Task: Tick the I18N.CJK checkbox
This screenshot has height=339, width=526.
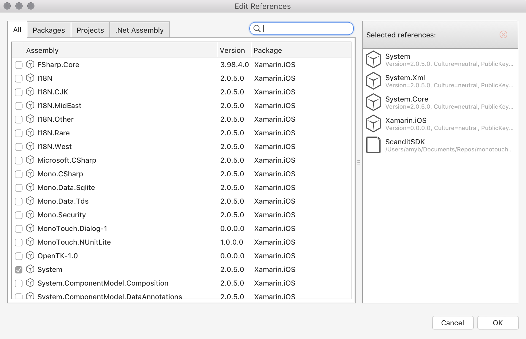Action: pos(19,92)
